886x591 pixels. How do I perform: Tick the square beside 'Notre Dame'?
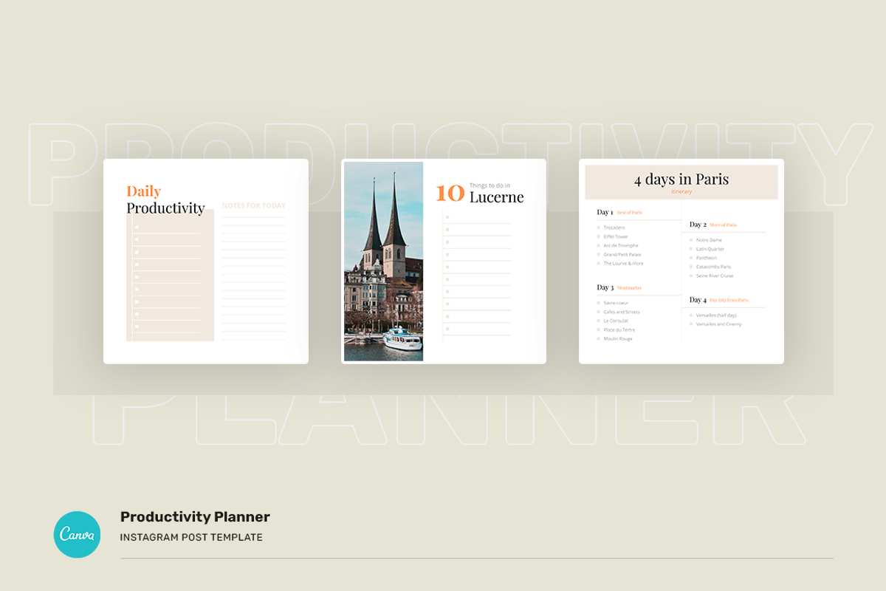(691, 240)
